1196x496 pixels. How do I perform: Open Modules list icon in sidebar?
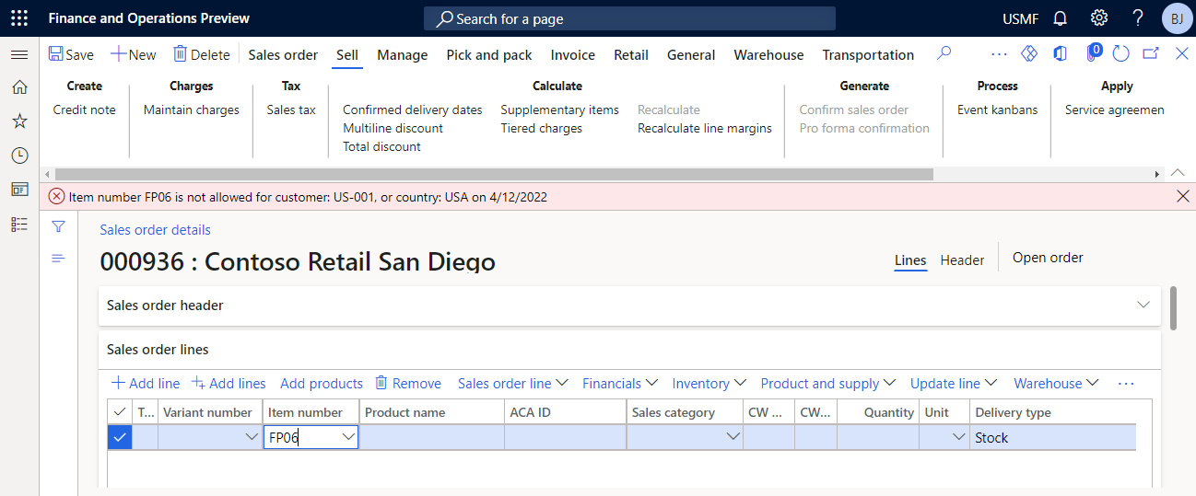coord(19,224)
